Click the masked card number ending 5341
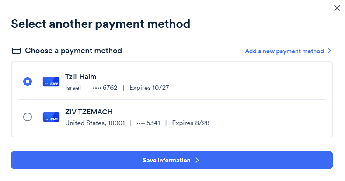 (x=148, y=123)
